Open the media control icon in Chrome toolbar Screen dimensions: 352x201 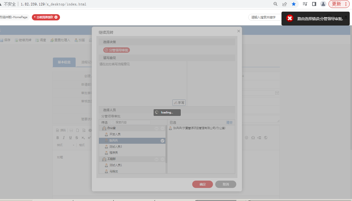click(305, 4)
